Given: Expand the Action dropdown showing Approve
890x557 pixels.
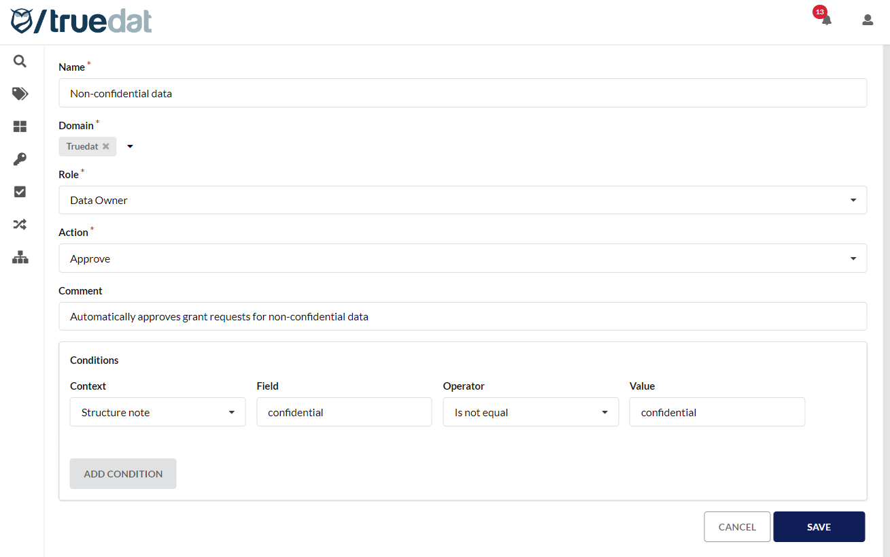Looking at the screenshot, I should tap(853, 258).
